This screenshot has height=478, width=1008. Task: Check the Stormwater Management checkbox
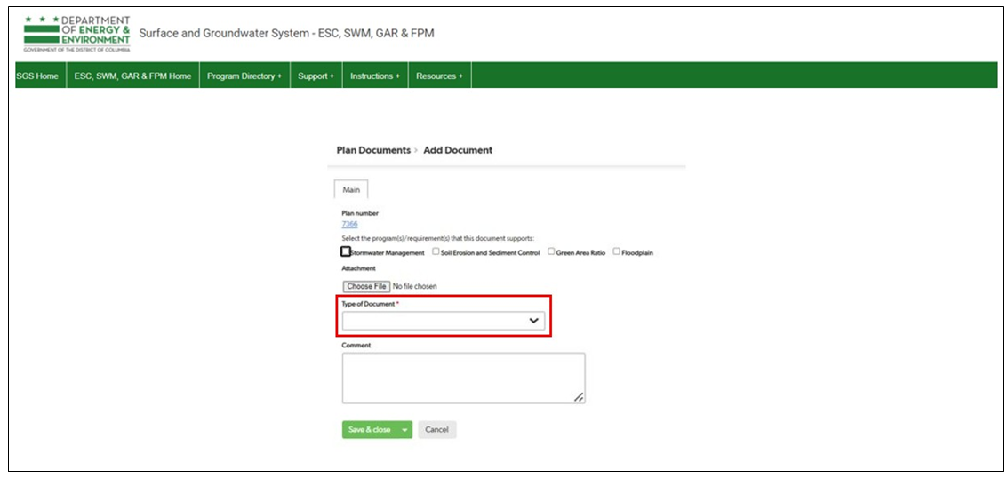point(346,252)
